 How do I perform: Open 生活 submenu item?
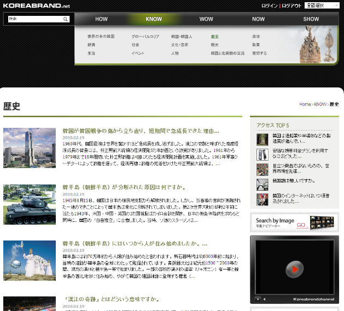(91, 53)
